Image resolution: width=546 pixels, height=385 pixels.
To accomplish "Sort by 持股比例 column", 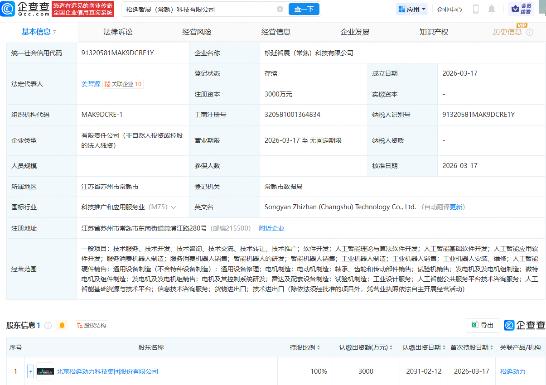I will (305, 347).
